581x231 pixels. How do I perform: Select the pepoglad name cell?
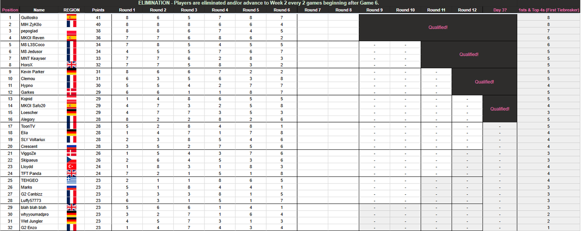[39, 30]
